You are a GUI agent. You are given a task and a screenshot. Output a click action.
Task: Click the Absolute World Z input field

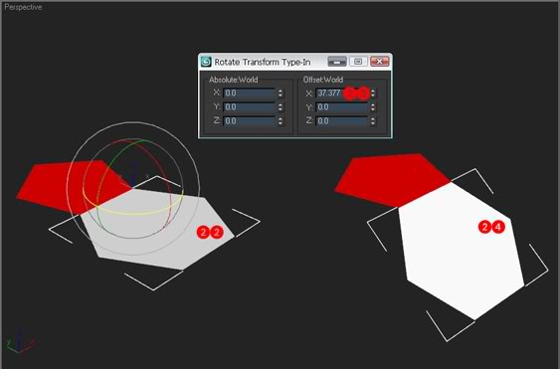(250, 121)
